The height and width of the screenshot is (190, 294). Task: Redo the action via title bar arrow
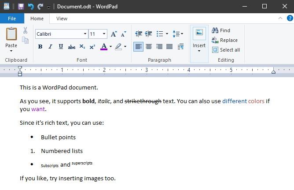pyautogui.click(x=40, y=7)
